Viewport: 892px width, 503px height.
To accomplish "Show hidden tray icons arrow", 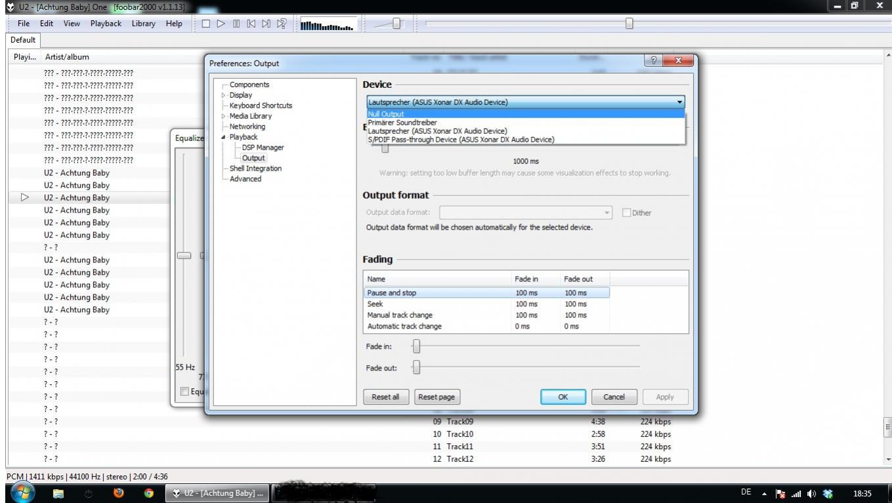I will coord(764,493).
